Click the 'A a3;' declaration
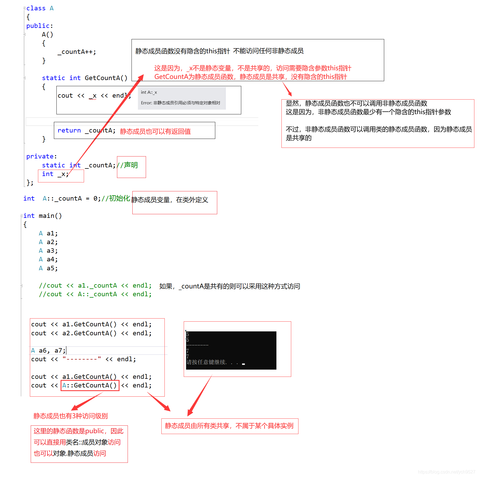 tap(48, 250)
